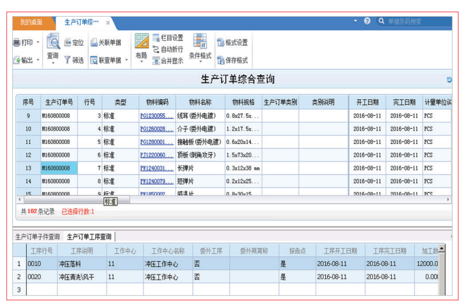Click the 筛选 filter funnel icon
463x308 pixels.
pos(67,60)
